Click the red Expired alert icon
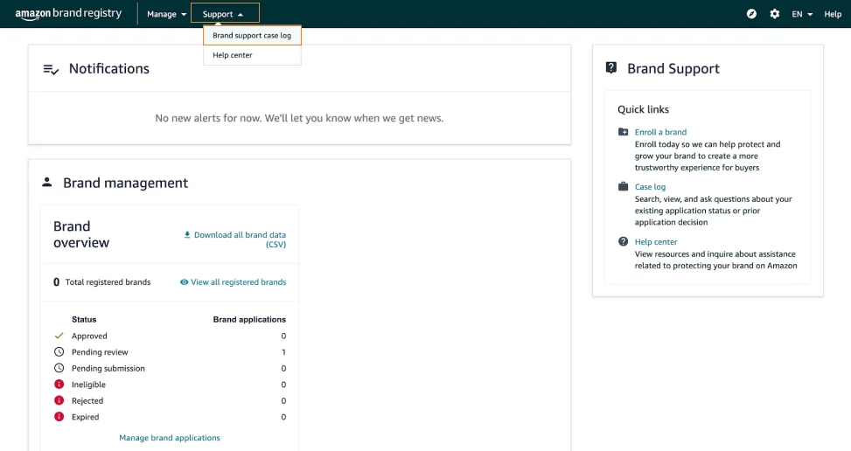This screenshot has width=851, height=451. 59,417
